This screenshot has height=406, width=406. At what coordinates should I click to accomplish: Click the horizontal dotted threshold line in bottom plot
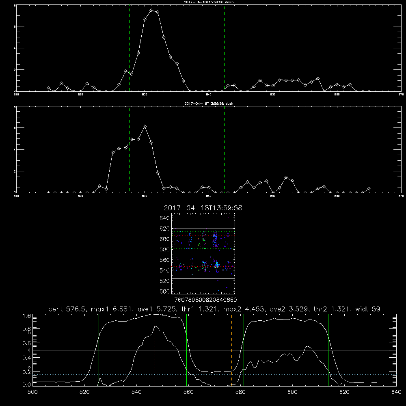pyautogui.click(x=214, y=374)
